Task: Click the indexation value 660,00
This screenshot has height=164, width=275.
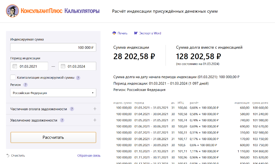Action: click(245, 108)
